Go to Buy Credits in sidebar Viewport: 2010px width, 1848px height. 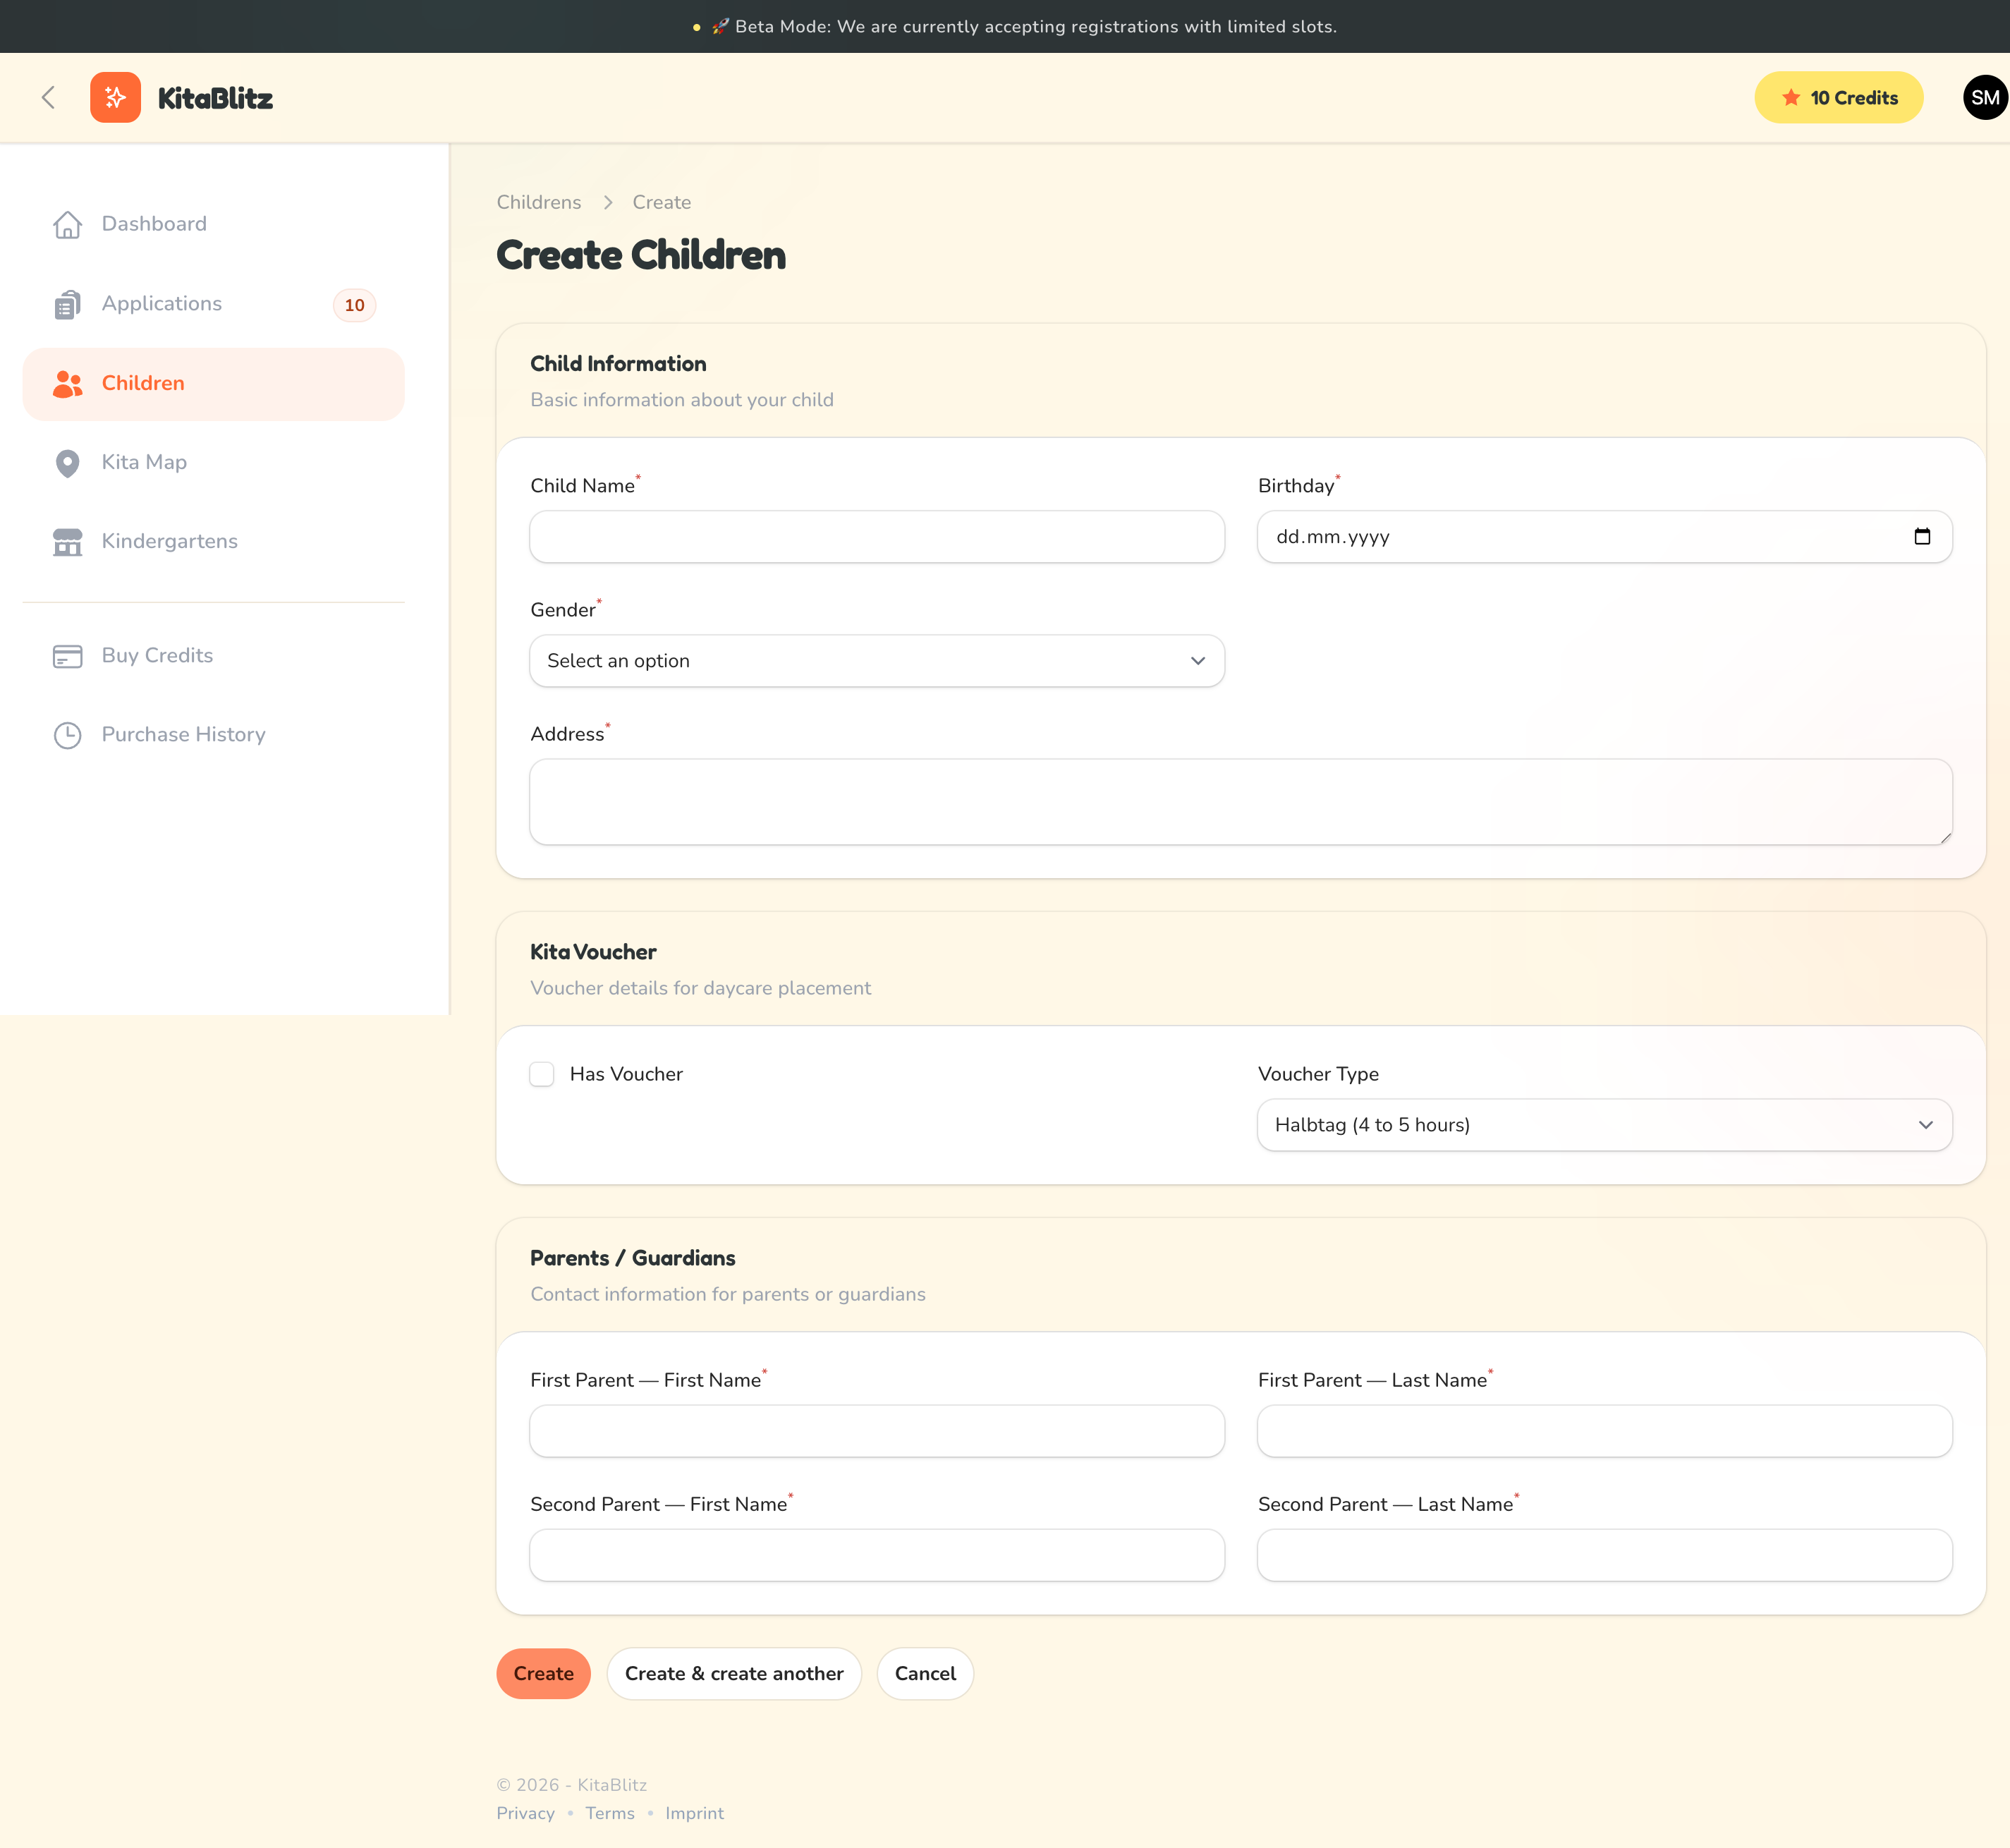tap(157, 656)
